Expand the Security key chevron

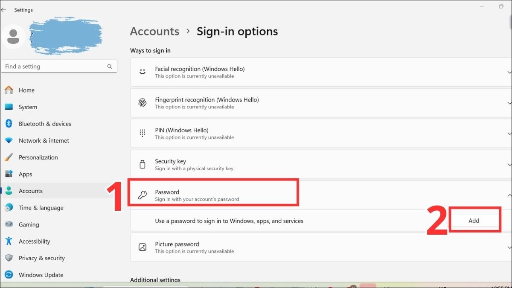click(509, 164)
